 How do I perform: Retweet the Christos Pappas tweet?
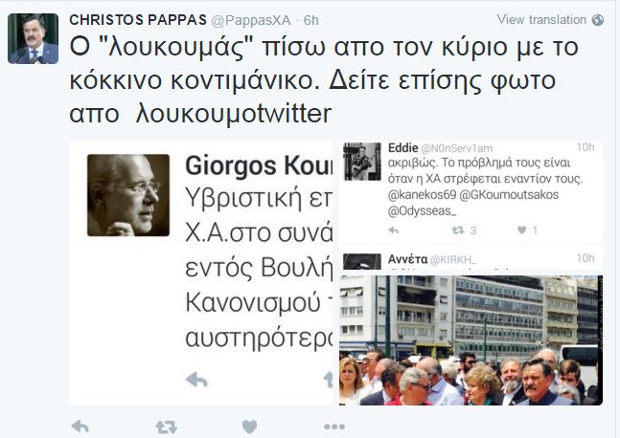(x=166, y=427)
